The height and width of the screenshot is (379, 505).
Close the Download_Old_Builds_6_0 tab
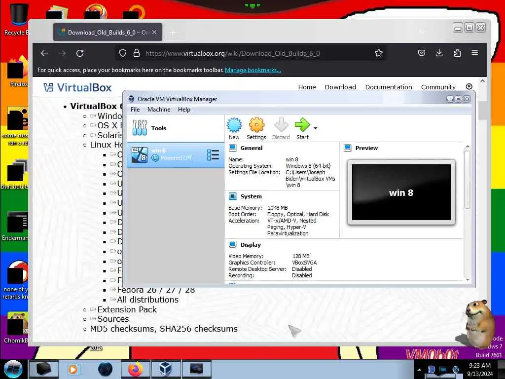pos(154,32)
